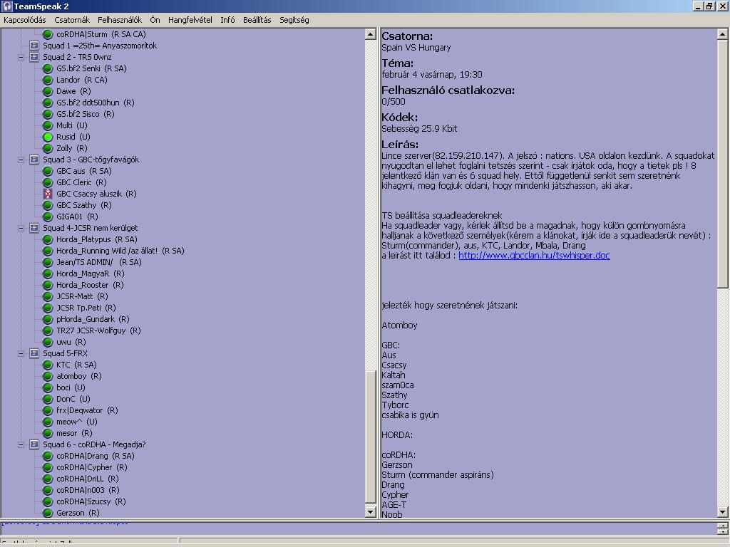Click the status icon beside coRDHA|Drang
The image size is (730, 547).
coord(48,456)
